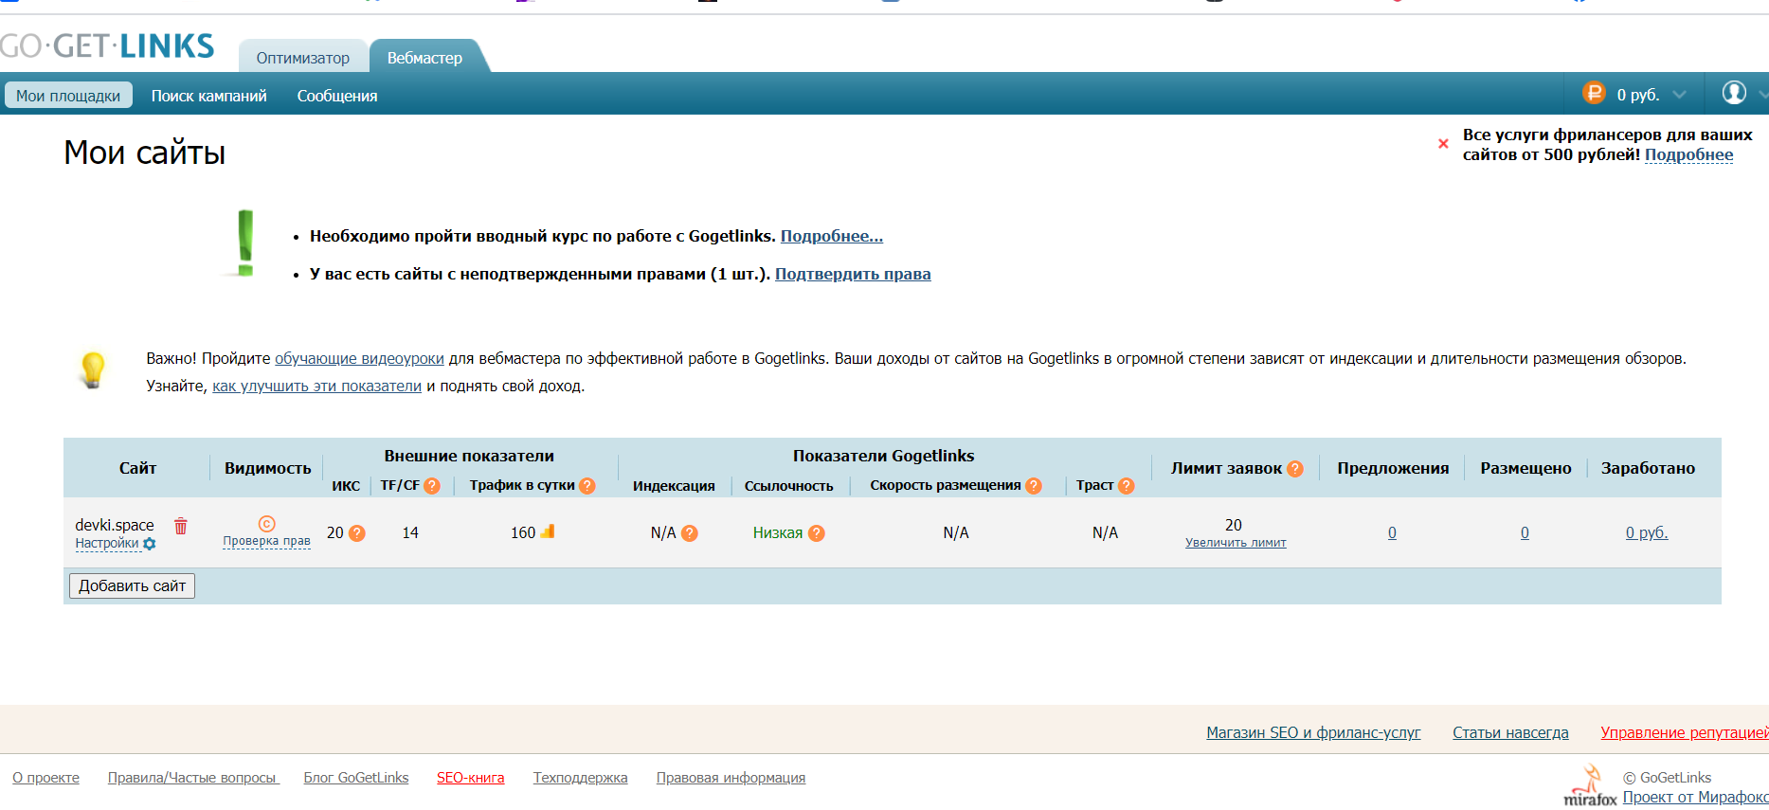Open Настройки for devki.space
The image size is (1769, 810).
[x=107, y=544]
